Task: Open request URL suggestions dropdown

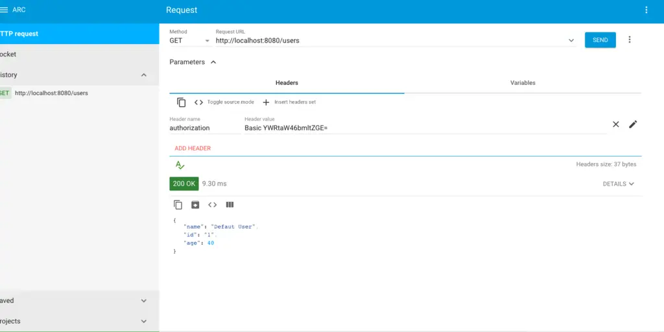Action: (571, 41)
